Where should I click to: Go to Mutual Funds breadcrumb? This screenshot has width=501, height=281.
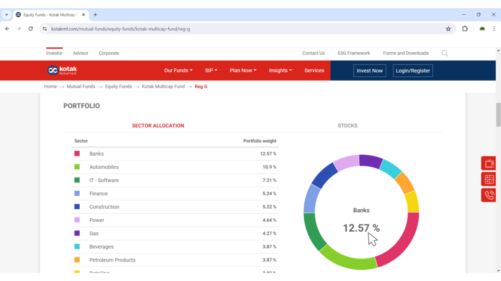(81, 86)
